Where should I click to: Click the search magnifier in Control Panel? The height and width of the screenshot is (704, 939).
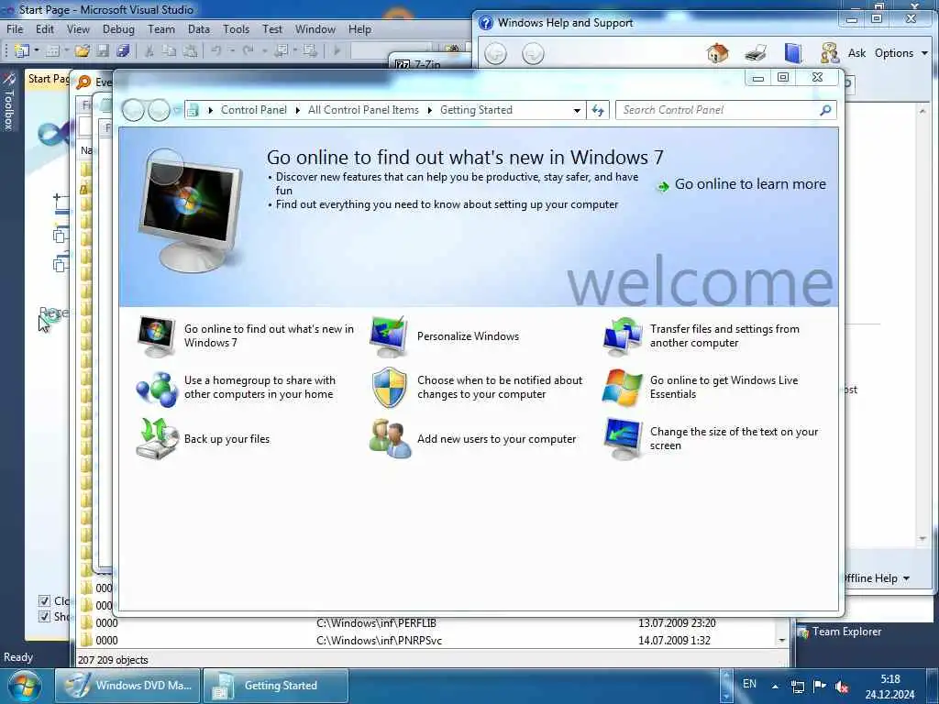point(825,110)
